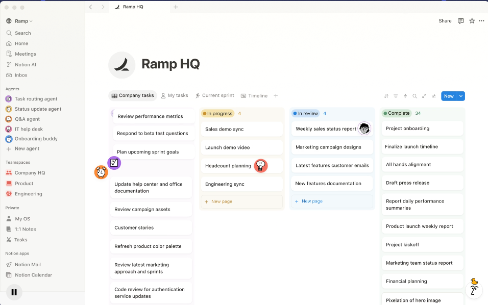Click the Product teamspace laptop icon
This screenshot has height=305, width=488.
click(x=9, y=184)
